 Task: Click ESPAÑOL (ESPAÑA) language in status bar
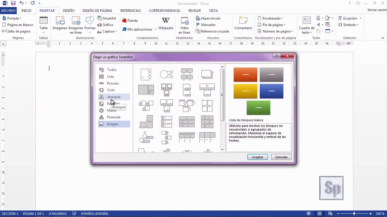pos(95,214)
